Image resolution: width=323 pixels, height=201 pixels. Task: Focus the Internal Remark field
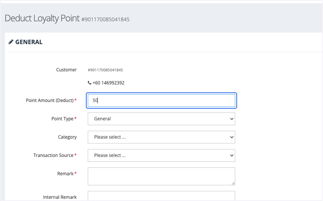point(161,196)
